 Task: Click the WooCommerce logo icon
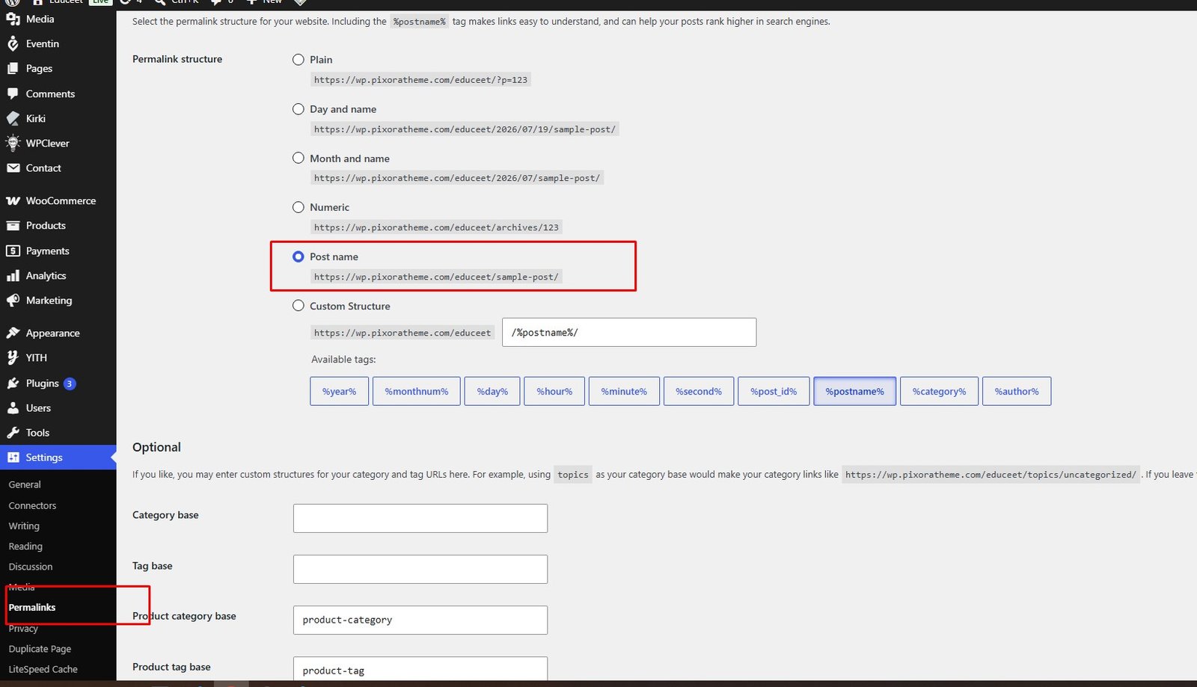click(x=13, y=201)
